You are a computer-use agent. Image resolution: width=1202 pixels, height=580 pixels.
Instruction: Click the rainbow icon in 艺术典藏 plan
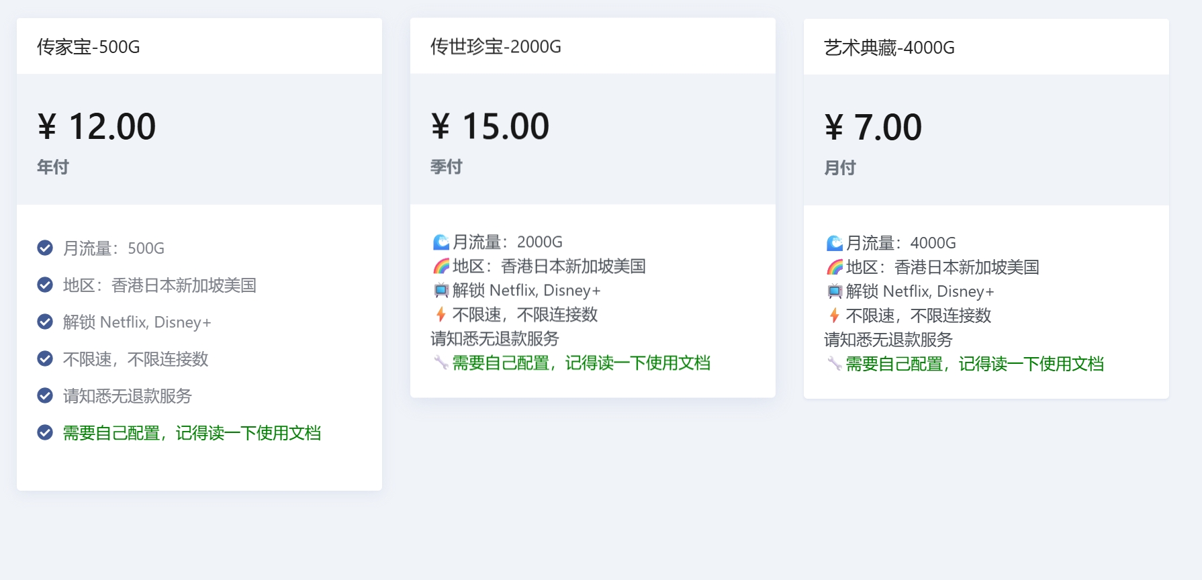click(x=834, y=268)
